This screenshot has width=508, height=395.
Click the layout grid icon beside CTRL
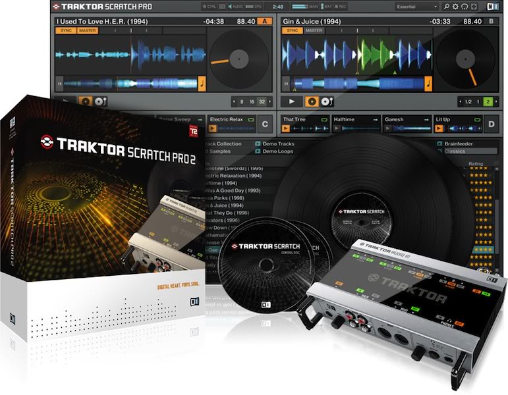pyautogui.click(x=222, y=7)
